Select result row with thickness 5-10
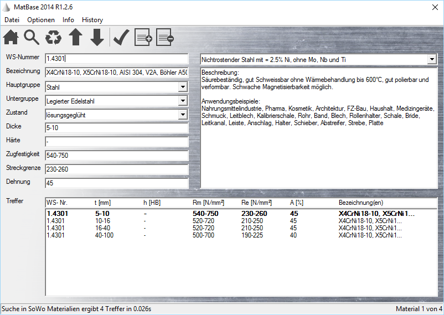 [x=241, y=214]
